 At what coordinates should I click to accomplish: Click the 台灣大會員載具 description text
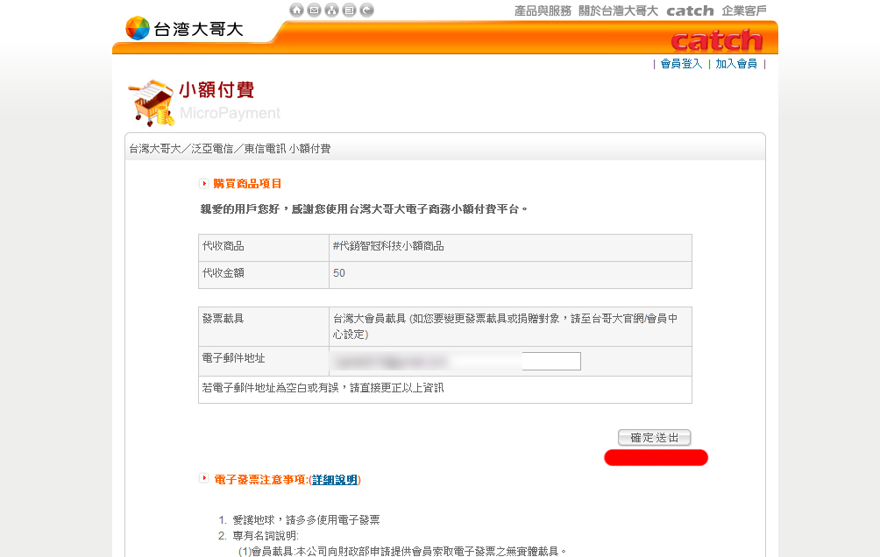(x=505, y=327)
